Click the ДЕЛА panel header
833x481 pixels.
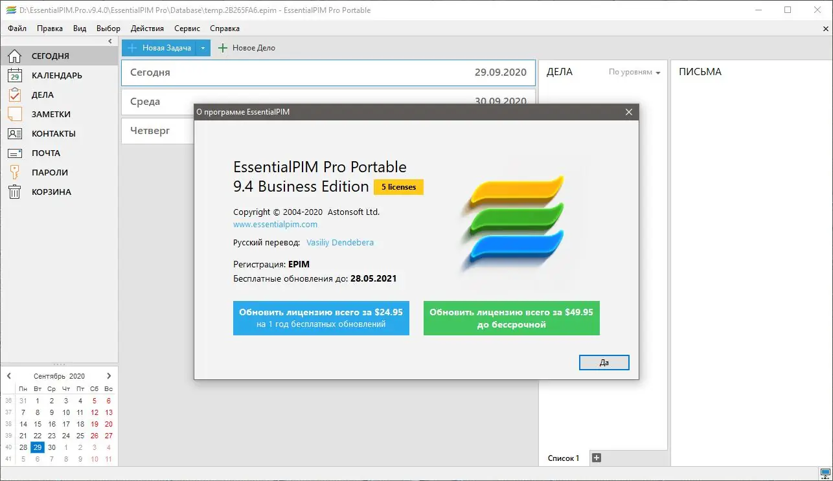coord(560,72)
